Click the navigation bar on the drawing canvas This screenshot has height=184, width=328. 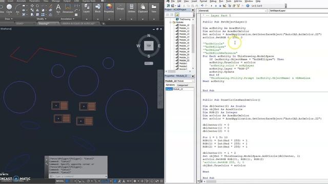[x=160, y=89]
